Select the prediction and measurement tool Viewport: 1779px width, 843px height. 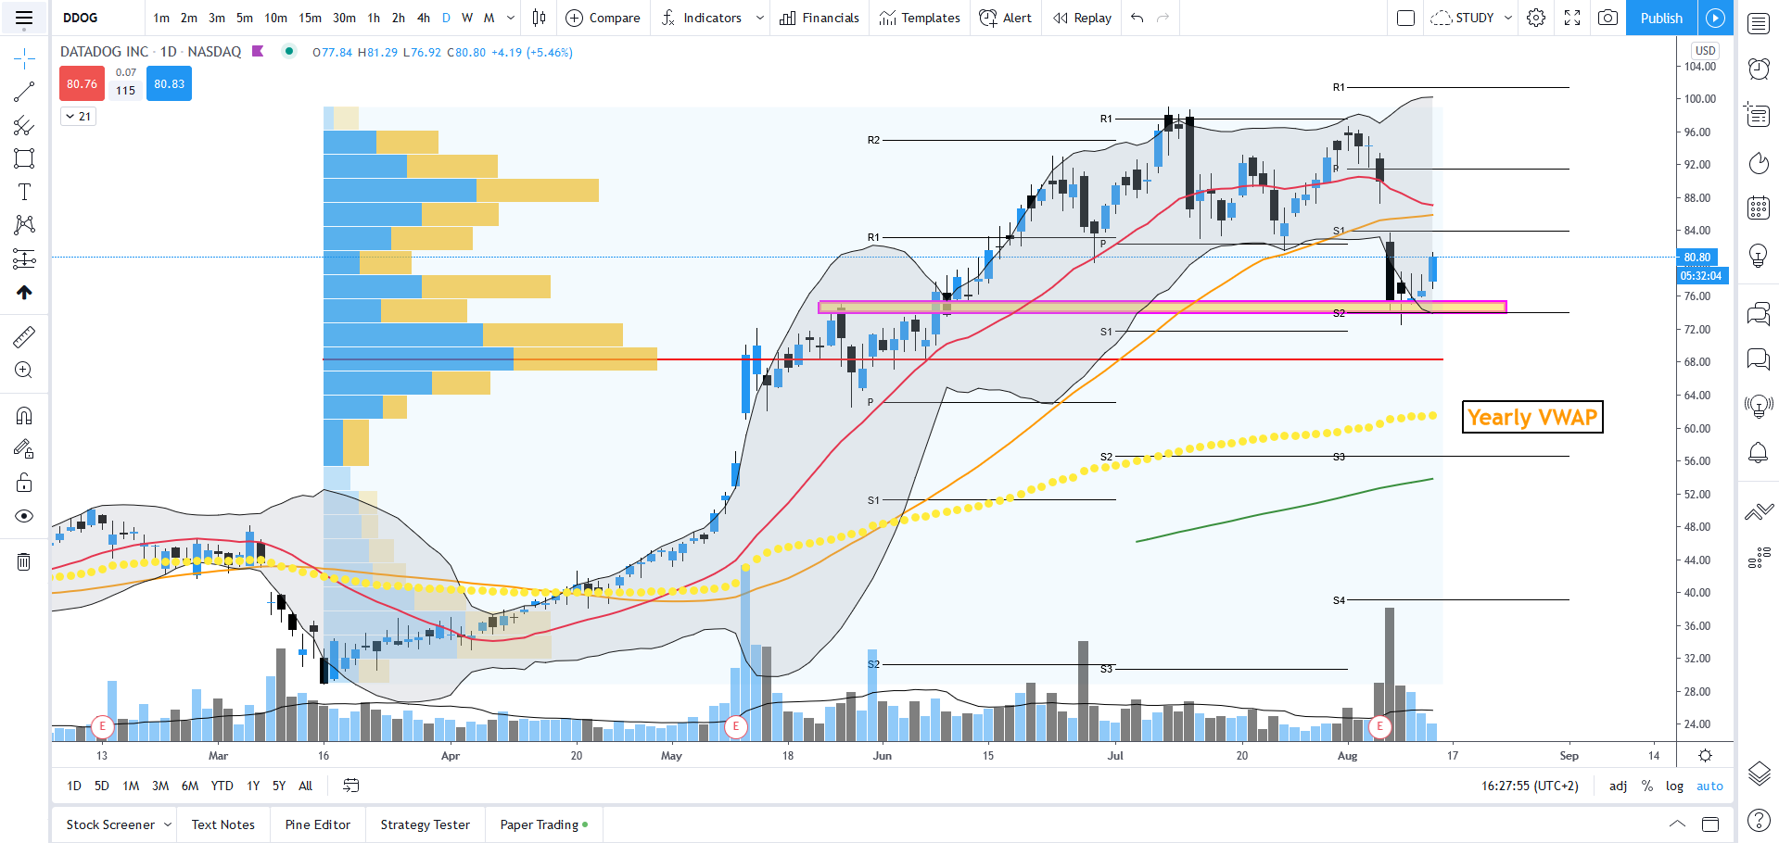[24, 258]
